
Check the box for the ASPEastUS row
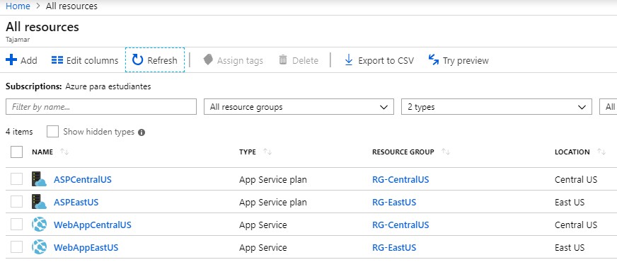(x=16, y=202)
